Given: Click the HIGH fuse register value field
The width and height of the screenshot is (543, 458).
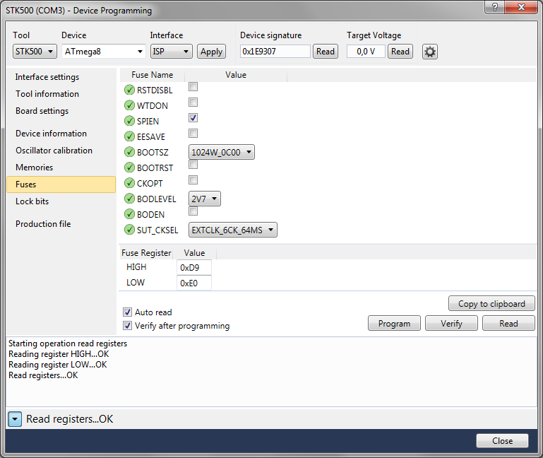Looking at the screenshot, I should [194, 268].
